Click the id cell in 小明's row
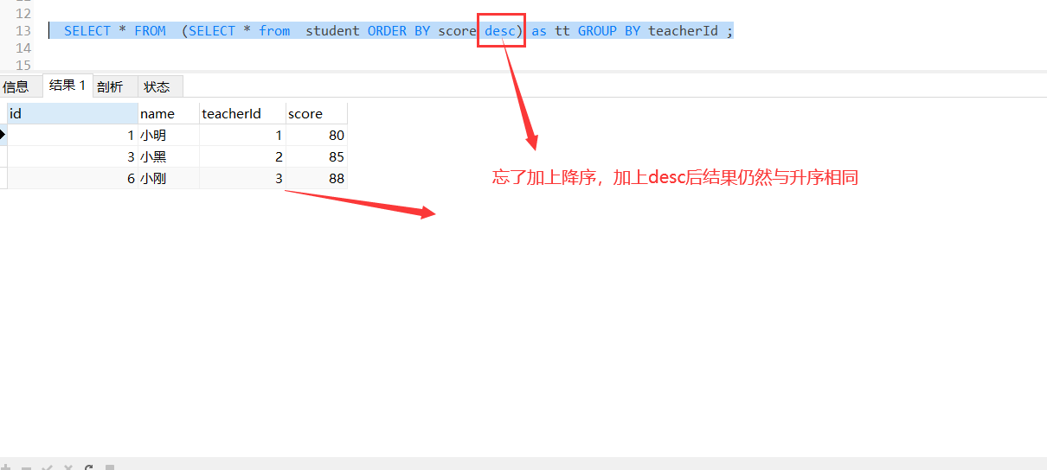The height and width of the screenshot is (470, 1047). (73, 136)
